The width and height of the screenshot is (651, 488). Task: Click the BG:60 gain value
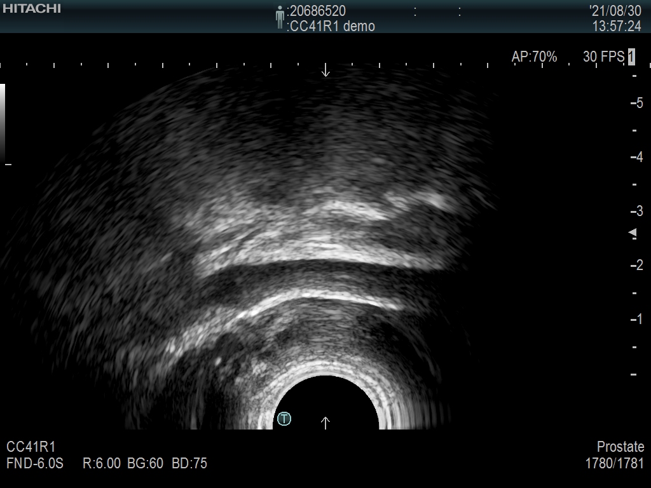click(x=147, y=463)
